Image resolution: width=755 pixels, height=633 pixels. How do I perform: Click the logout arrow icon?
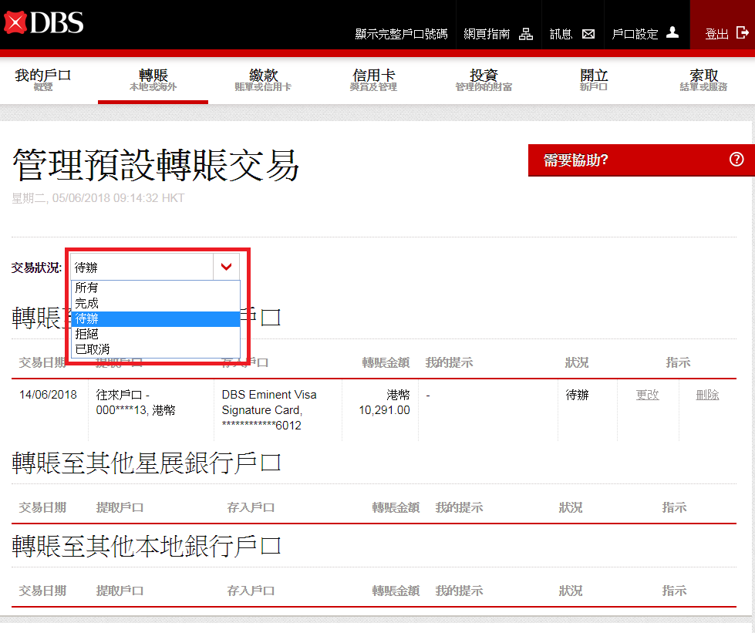point(743,33)
